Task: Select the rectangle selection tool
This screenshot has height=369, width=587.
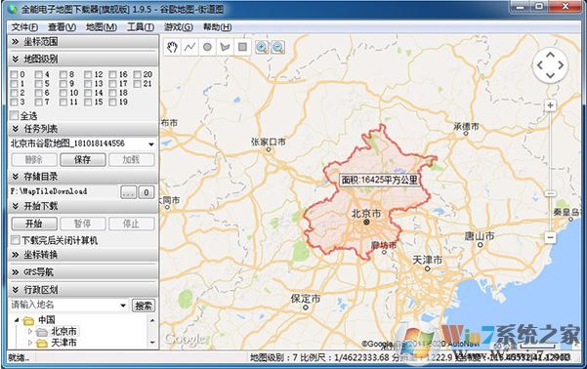Action: 242,47
